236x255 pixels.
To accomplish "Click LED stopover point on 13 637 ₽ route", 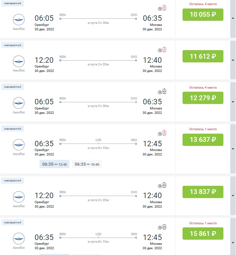I will point(98,144).
